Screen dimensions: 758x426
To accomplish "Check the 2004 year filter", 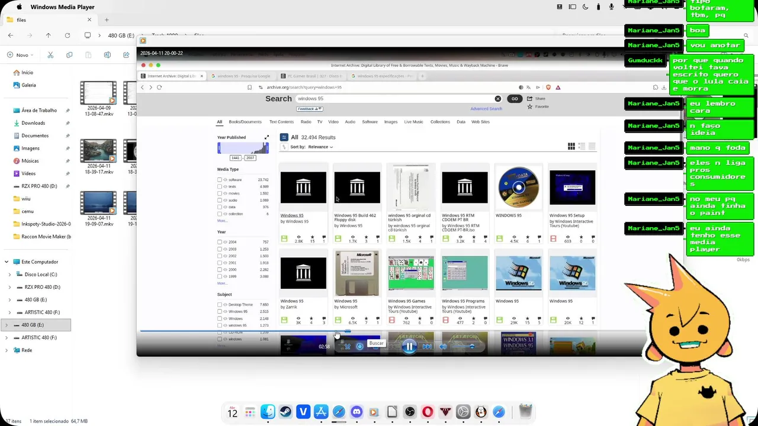I will pos(220,242).
